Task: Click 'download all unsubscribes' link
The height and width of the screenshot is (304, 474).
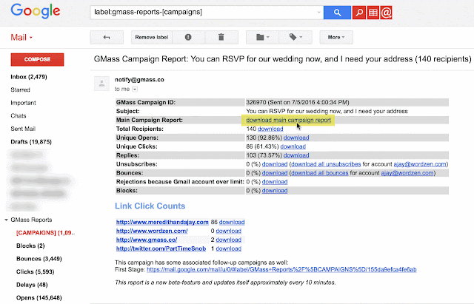Action: [x=326, y=164]
